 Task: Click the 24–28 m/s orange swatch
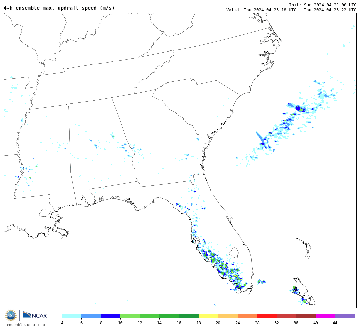pos(247,316)
